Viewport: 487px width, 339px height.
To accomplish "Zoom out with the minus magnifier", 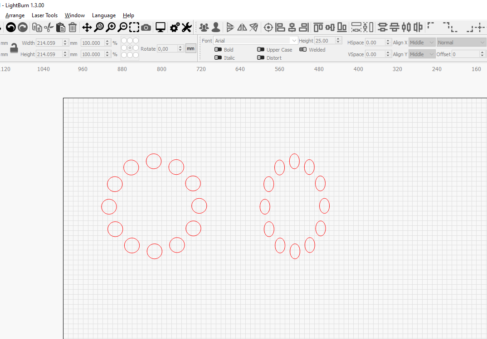I will pos(122,28).
